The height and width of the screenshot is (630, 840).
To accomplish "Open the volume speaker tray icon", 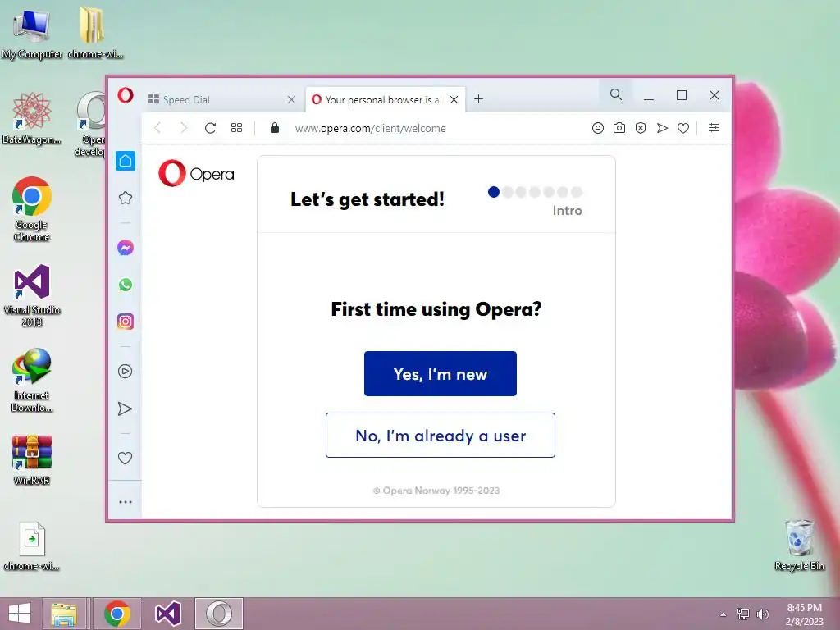I will (x=763, y=614).
